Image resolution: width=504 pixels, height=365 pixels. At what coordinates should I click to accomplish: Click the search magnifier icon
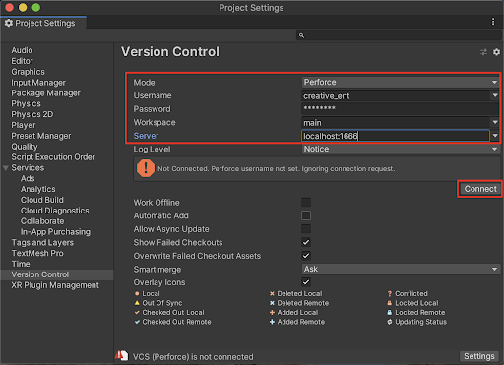click(x=301, y=35)
